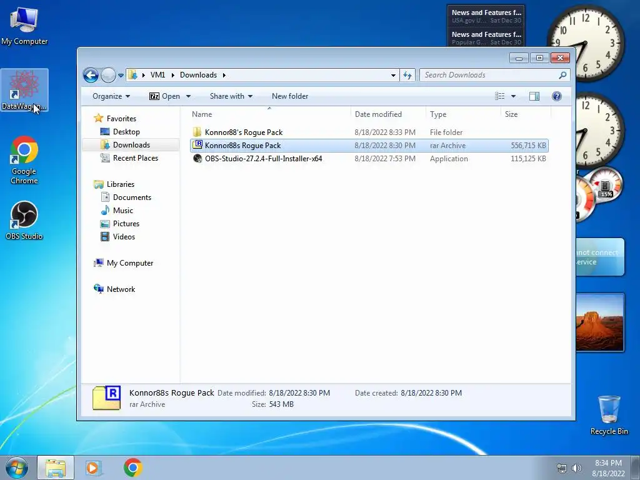Go back with the Explorer back arrow
Viewport: 640px width, 480px height.
[91, 75]
